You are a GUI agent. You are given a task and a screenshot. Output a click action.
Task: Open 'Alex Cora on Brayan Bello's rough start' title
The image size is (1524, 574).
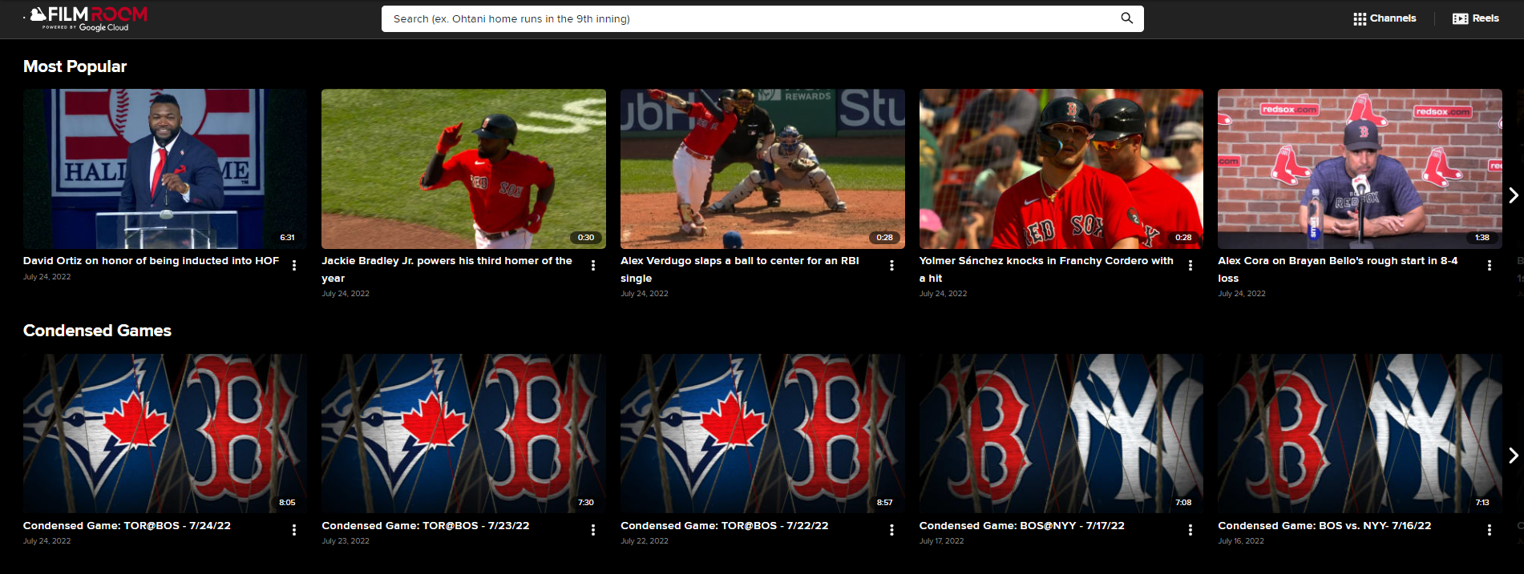point(1338,269)
